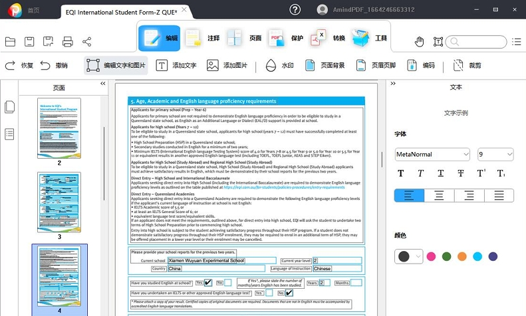Open page 2 thumbnail
Viewport: 526px width, 316px height.
(59, 128)
